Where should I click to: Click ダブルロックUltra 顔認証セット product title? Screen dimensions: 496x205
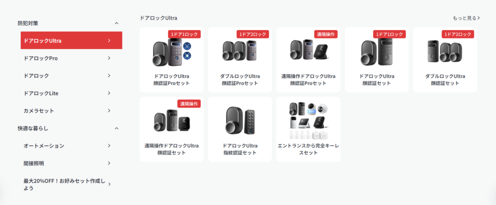(445, 79)
